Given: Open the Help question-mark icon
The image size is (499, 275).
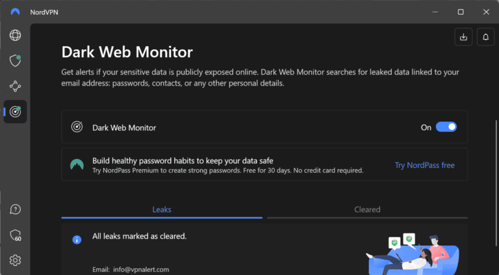Looking at the screenshot, I should coord(15,209).
